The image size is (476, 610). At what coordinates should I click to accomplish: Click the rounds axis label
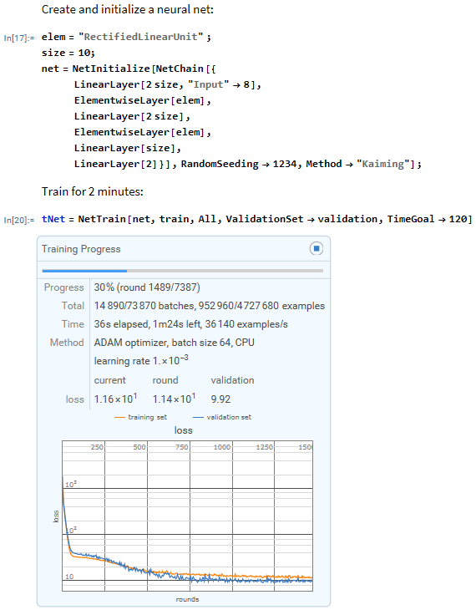click(x=187, y=599)
